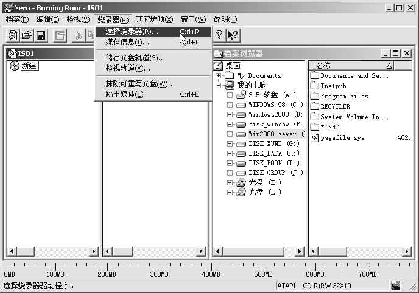Click the CD icon beside 新建
This screenshot has height=293, width=419.
(x=14, y=66)
